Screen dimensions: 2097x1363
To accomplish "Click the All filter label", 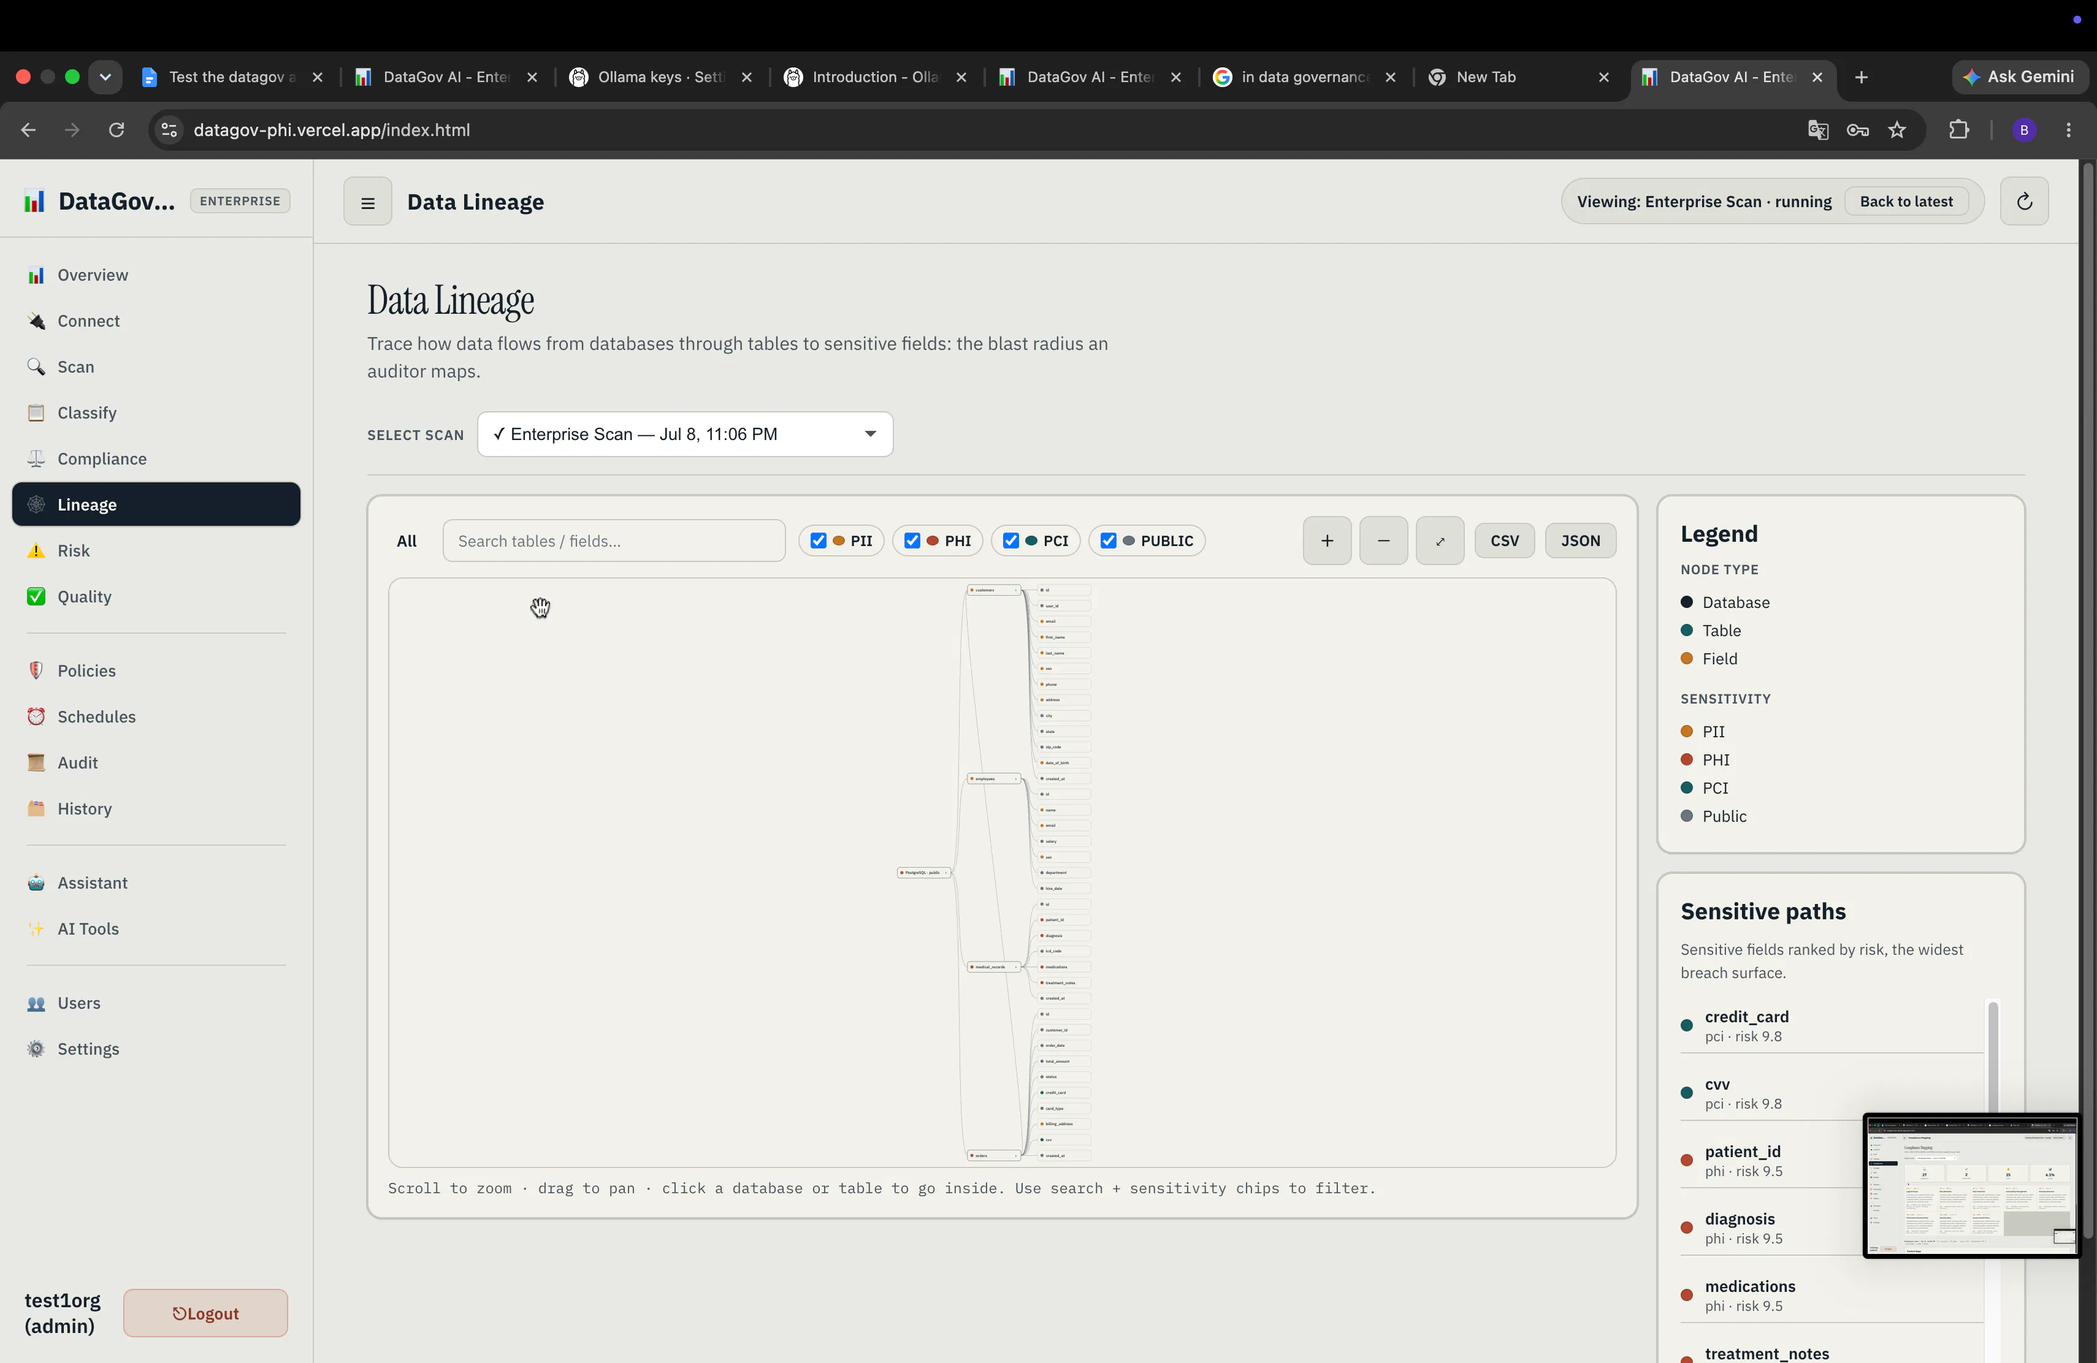I will click(406, 541).
